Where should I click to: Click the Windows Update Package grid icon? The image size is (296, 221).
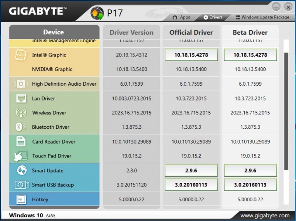[x=238, y=17]
